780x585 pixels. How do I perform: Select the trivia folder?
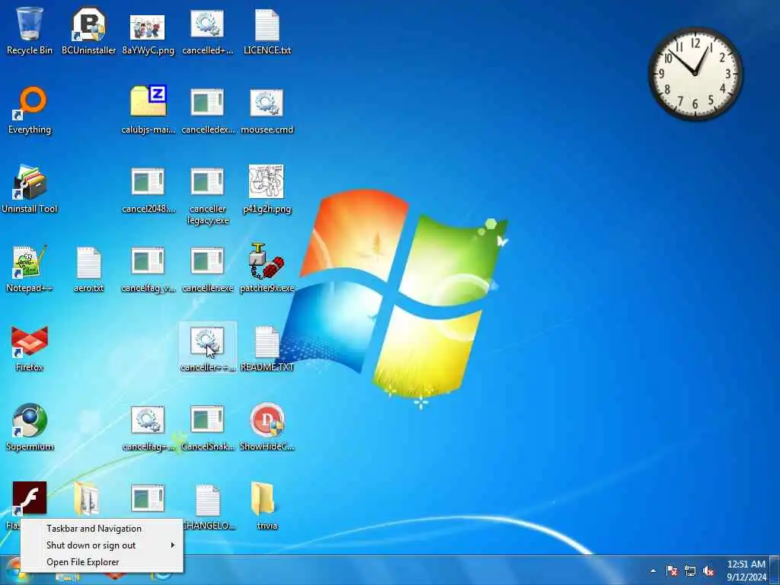pyautogui.click(x=267, y=507)
